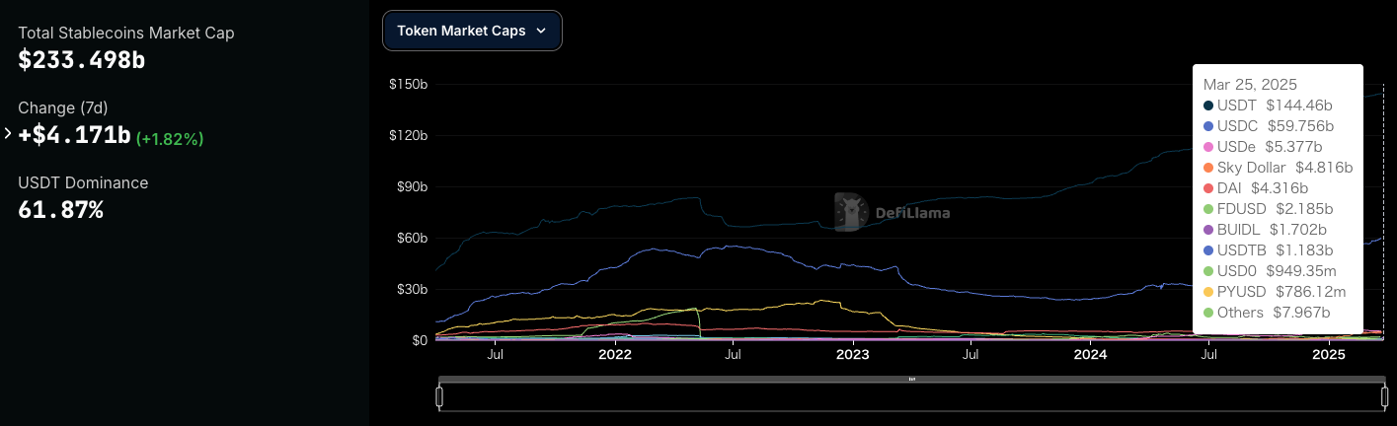Screen dimensions: 1397x426
Task: Click the USDT dark blue legend dot
Action: point(1208,106)
